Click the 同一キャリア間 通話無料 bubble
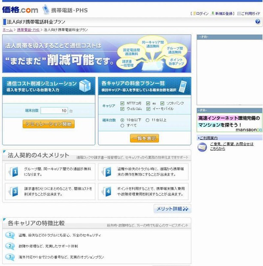 (153, 44)
